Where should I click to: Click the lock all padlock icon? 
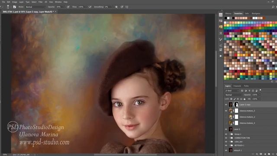(x=245, y=99)
